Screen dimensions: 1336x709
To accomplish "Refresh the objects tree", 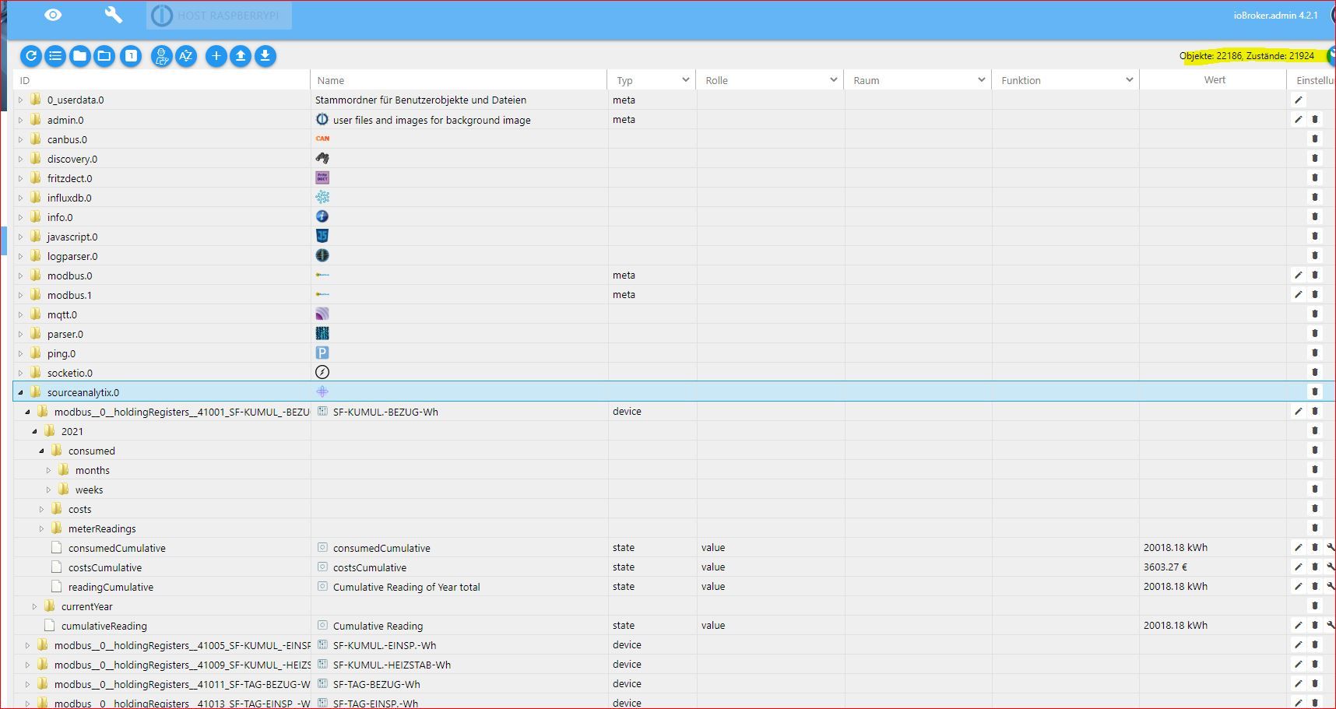I will [31, 55].
